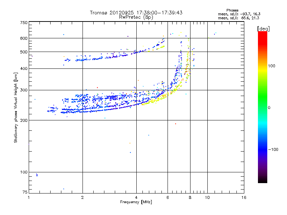Click the y-axis tick label '200'
This screenshot has height=215, width=287.
pyautogui.click(x=24, y=120)
